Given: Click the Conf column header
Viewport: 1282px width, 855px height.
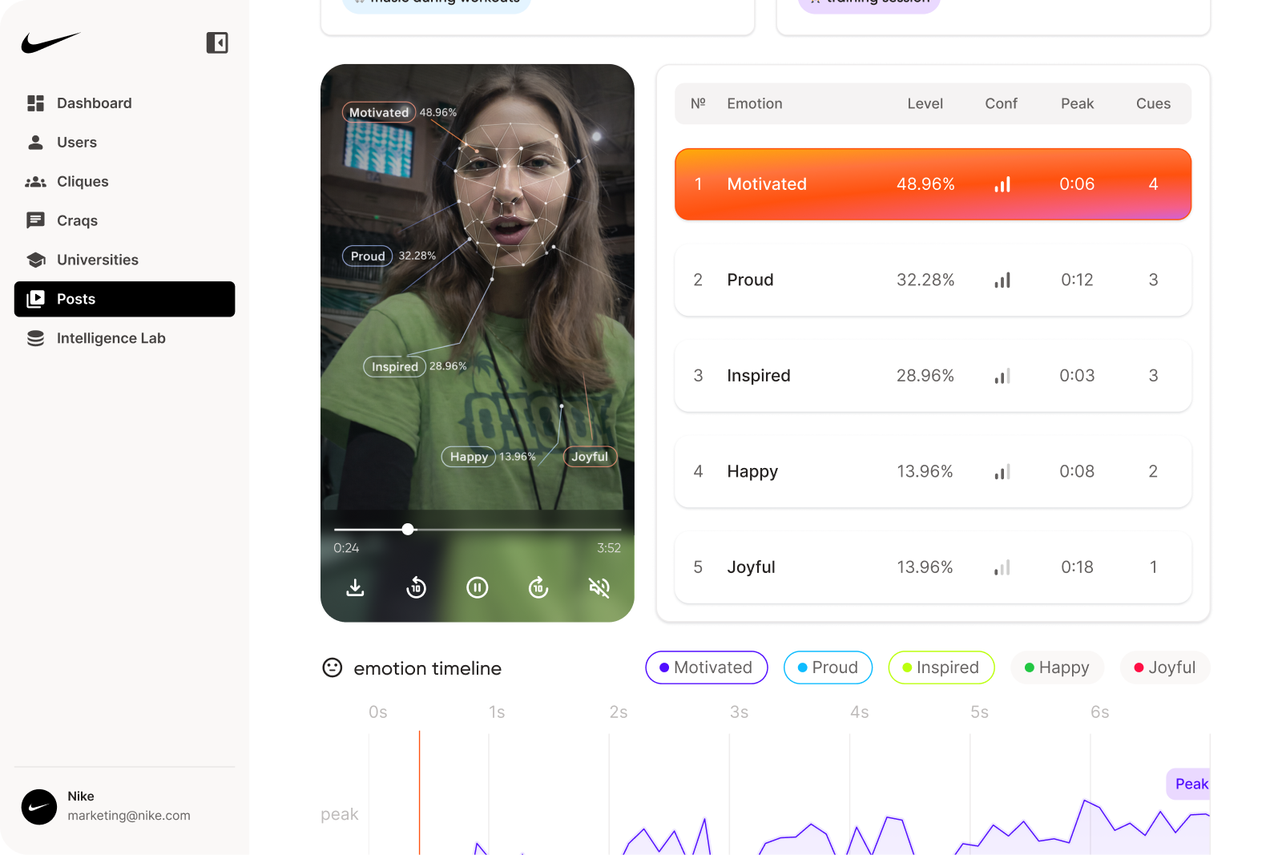Looking at the screenshot, I should pos(1002,103).
